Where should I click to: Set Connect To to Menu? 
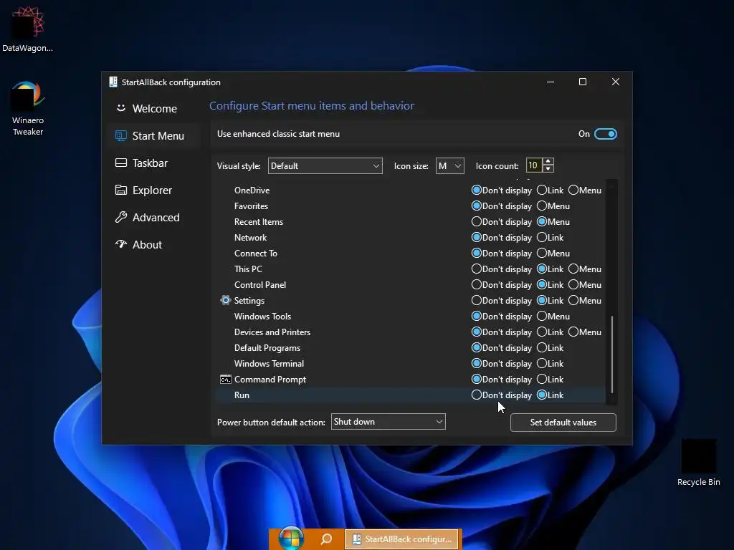point(553,253)
